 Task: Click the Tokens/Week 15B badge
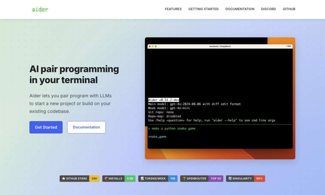click(x=158, y=179)
